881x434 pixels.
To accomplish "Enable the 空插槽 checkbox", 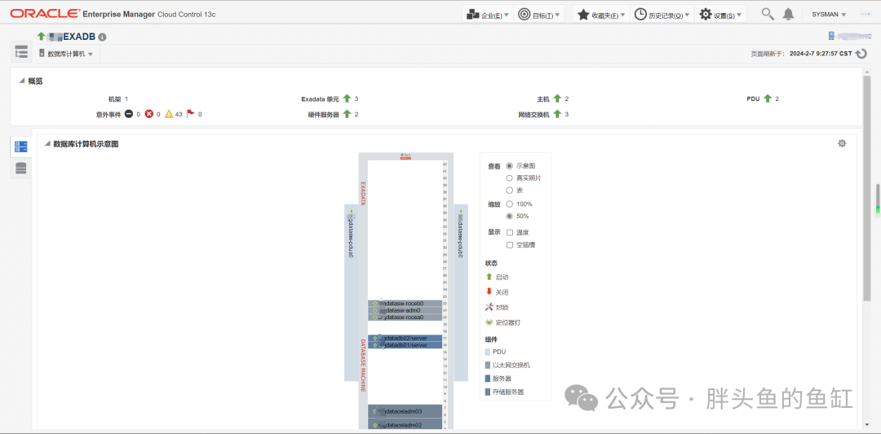I will coord(510,244).
